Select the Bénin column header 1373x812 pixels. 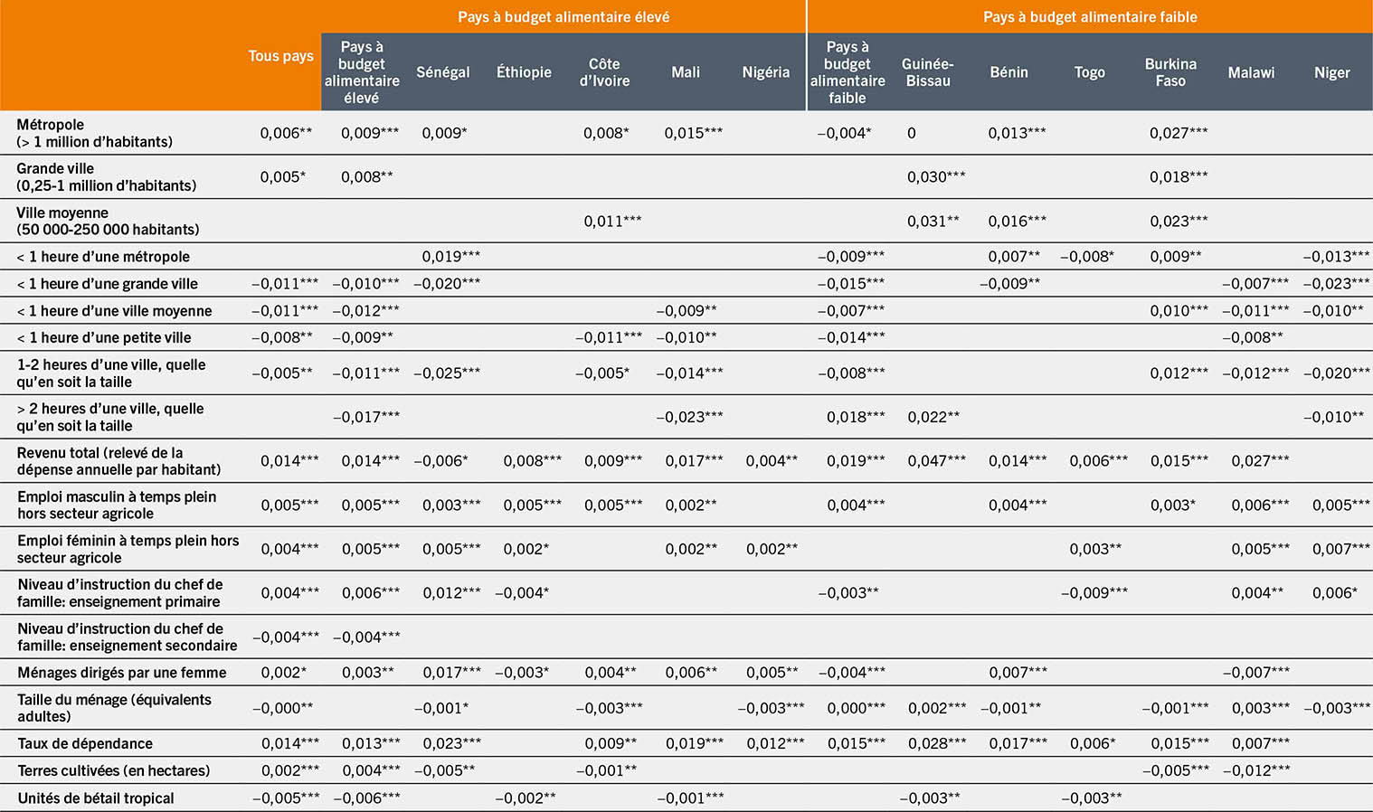(x=1008, y=72)
